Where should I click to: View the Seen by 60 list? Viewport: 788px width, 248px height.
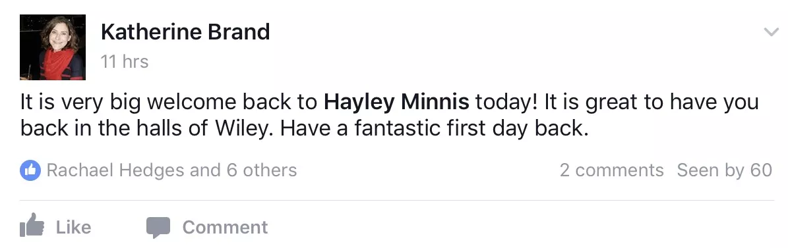coord(724,170)
